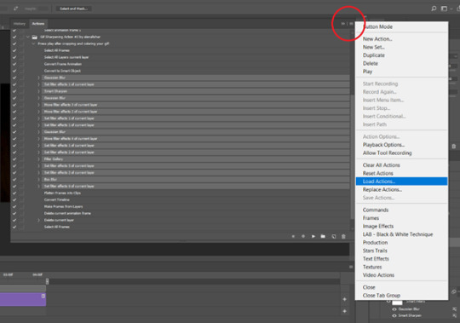This screenshot has height=323, width=460.
Task: Load LAB - Black & White Technique set
Action: [401, 234]
